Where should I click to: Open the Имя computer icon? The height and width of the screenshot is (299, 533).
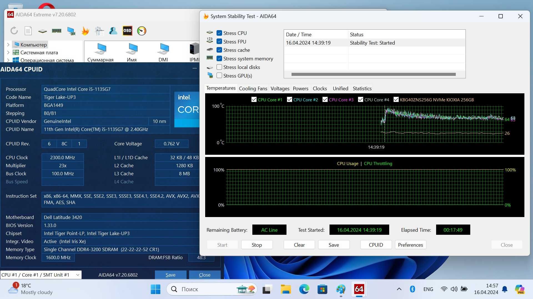[132, 52]
